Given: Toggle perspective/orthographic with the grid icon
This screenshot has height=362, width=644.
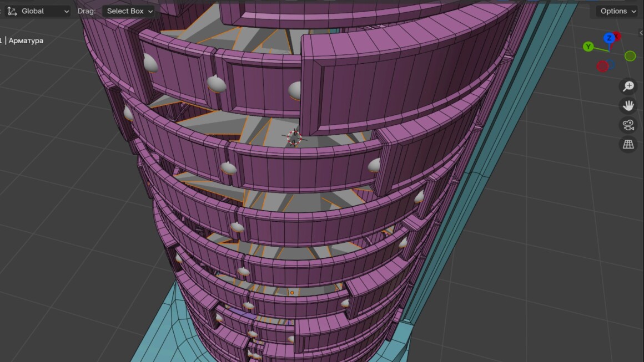Looking at the screenshot, I should (x=628, y=144).
